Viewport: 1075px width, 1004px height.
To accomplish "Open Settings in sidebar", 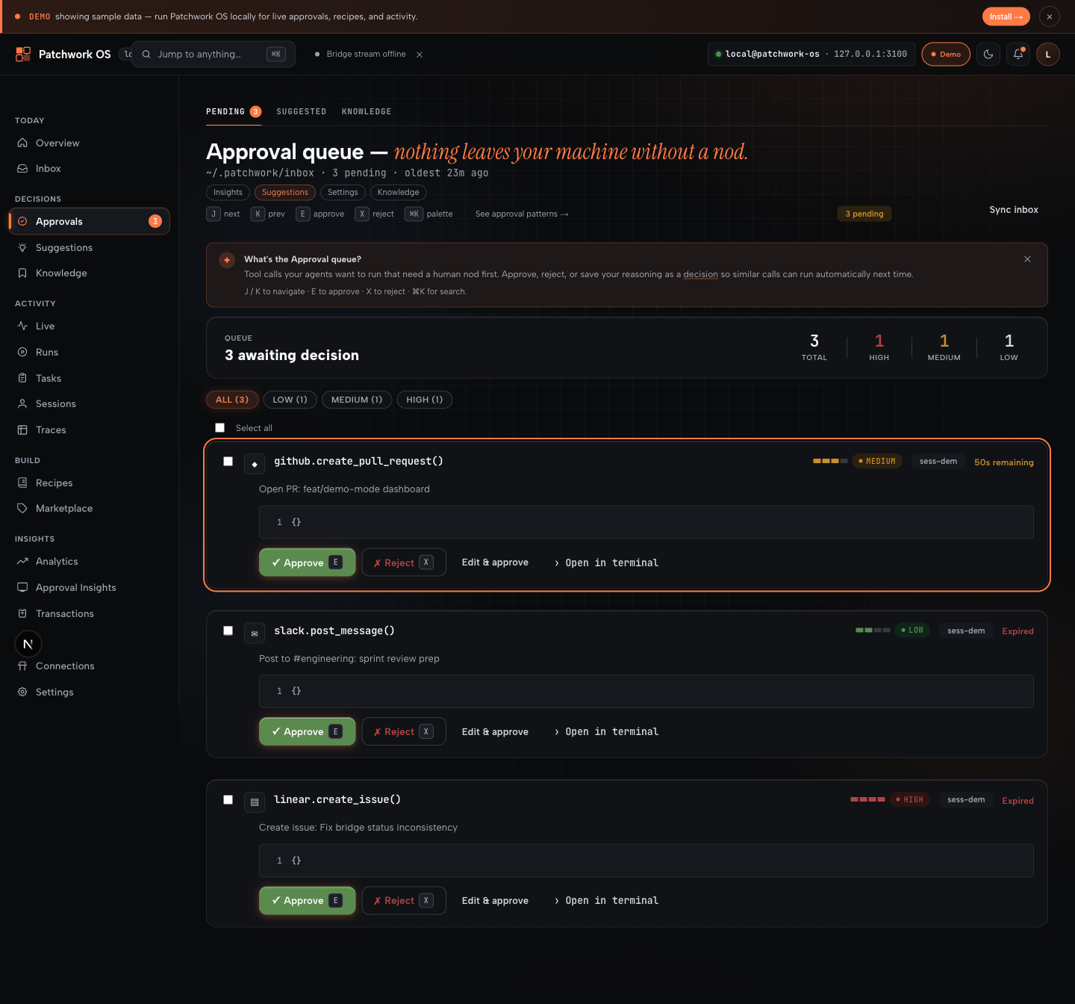I will tap(90, 692).
